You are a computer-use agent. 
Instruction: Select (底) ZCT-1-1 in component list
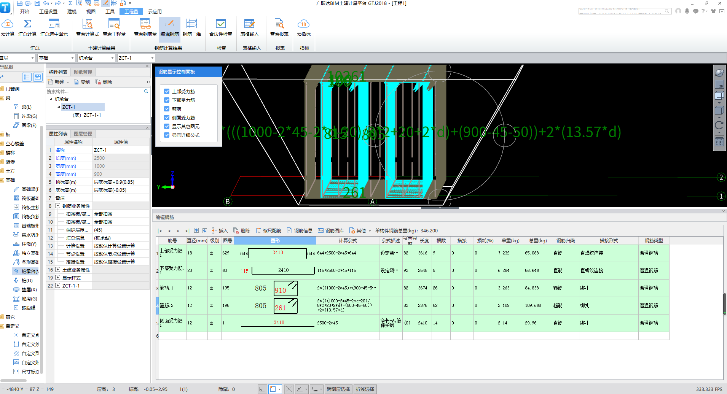(x=87, y=115)
